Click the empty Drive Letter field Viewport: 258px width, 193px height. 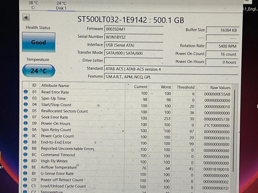134,60
